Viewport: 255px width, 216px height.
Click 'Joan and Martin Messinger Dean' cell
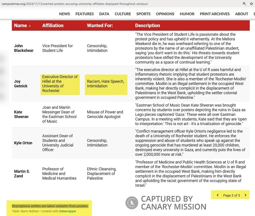pos(59,115)
